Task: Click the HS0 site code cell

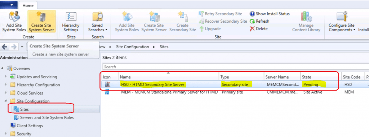Action: (348, 85)
